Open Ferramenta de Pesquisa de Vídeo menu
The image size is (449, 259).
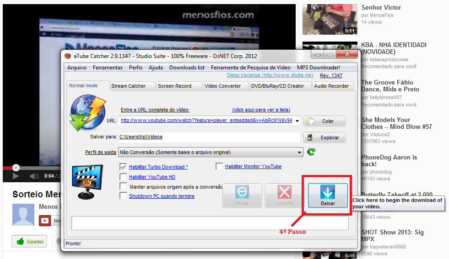click(x=251, y=68)
